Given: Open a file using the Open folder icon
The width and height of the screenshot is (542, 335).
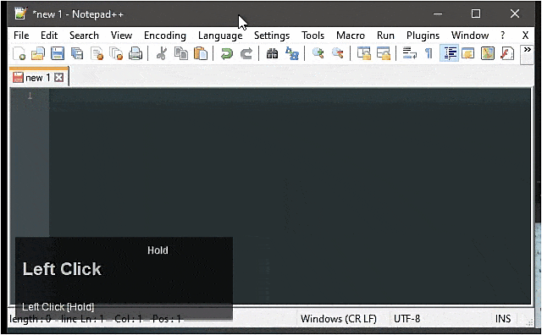Looking at the screenshot, I should point(38,54).
